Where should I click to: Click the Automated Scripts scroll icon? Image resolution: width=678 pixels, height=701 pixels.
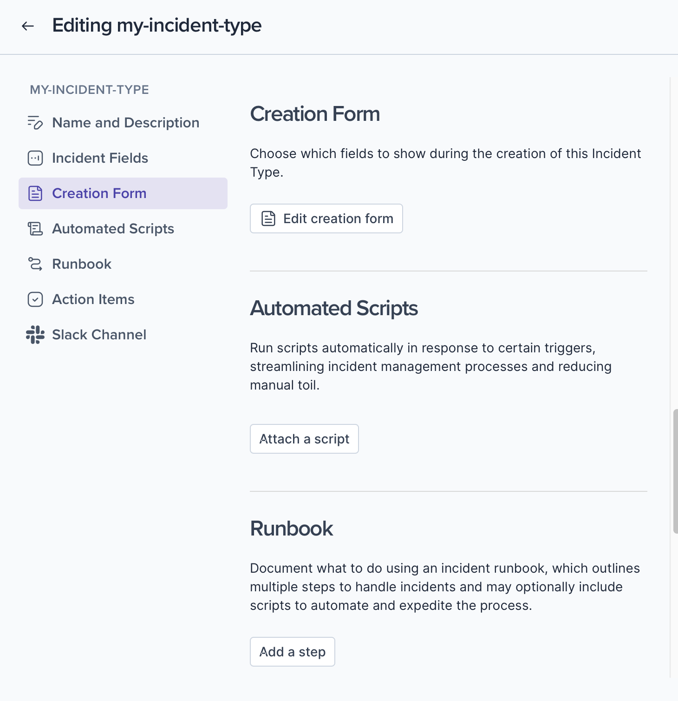click(x=35, y=229)
